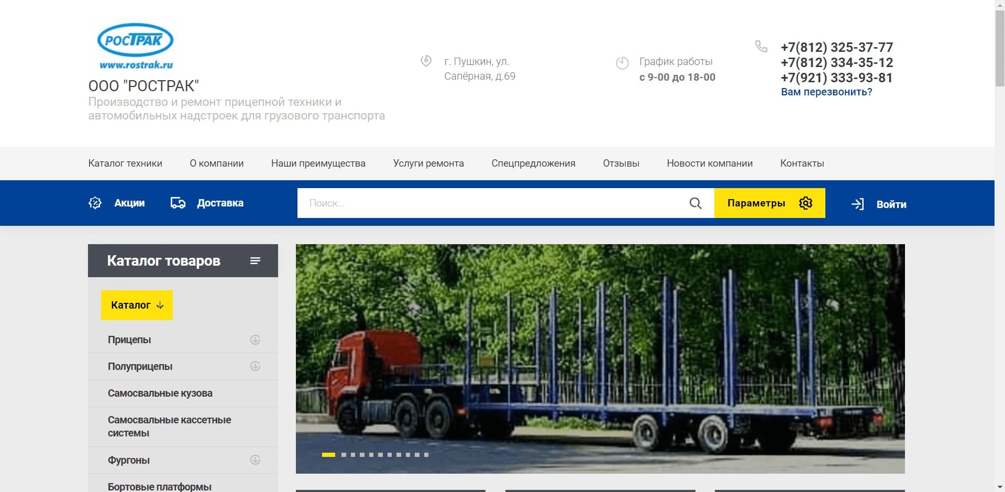Click the working hours с 9-00 до 18-00
1005x492 pixels.
click(677, 77)
